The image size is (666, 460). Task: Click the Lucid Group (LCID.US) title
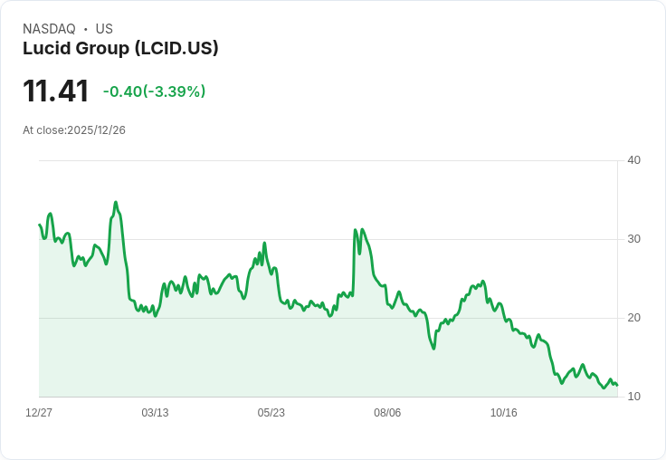120,48
